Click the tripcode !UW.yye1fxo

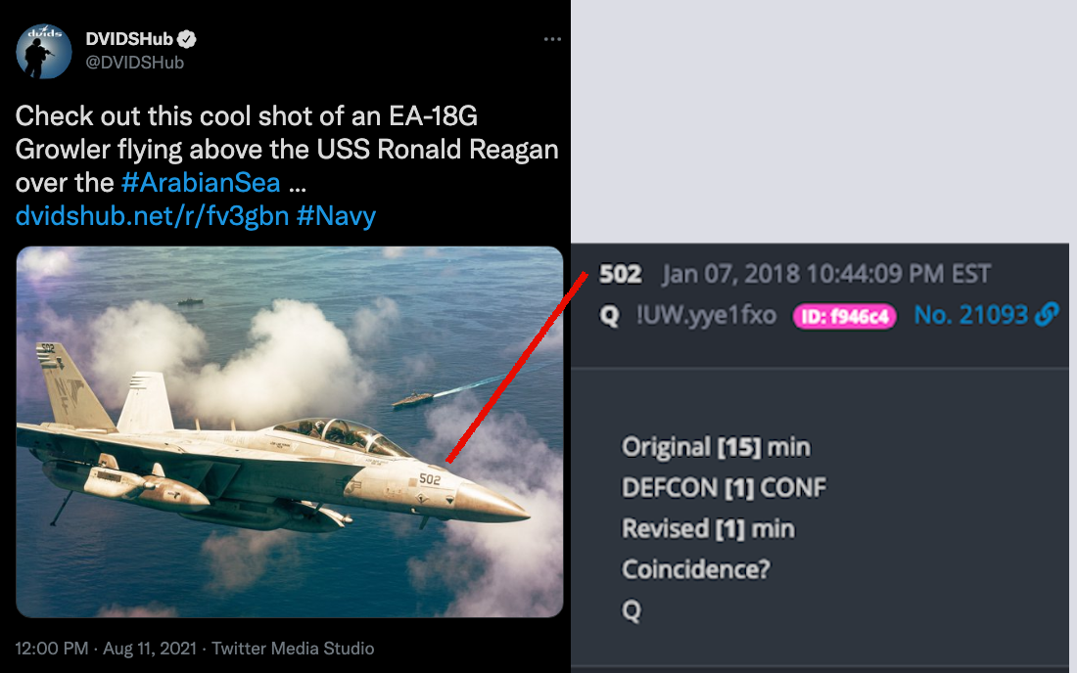pyautogui.click(x=706, y=316)
